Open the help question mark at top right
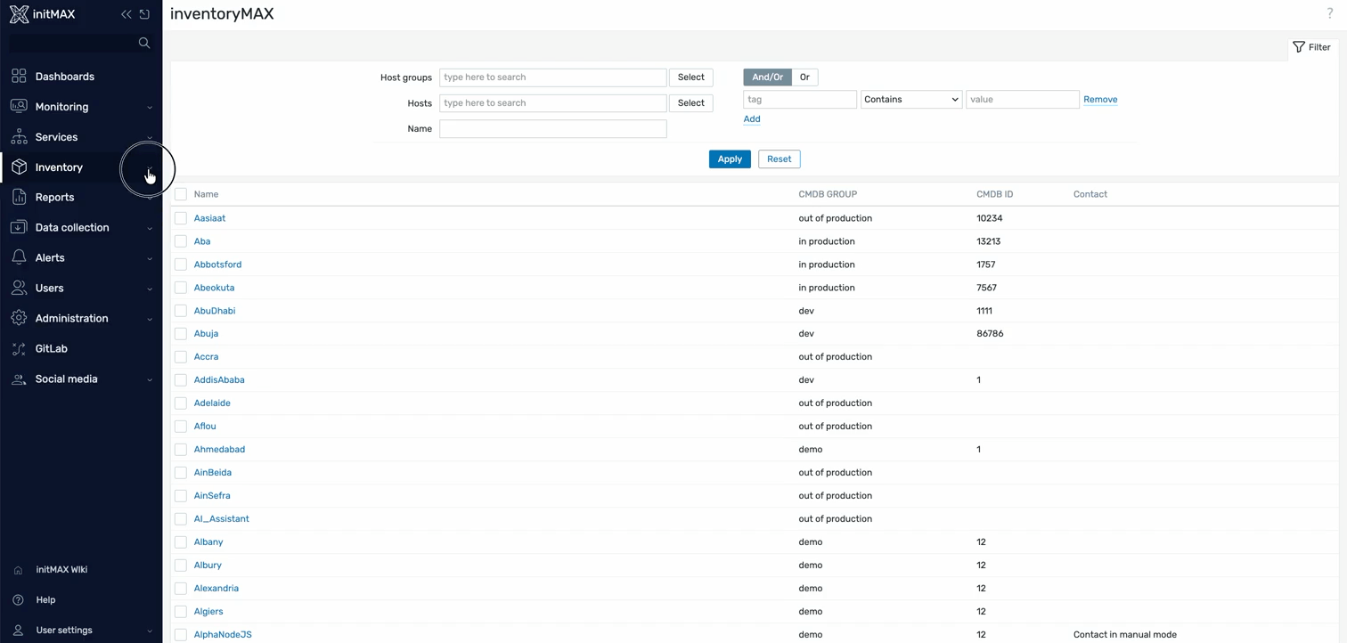Viewport: 1347px width, 643px height. pyautogui.click(x=1330, y=13)
